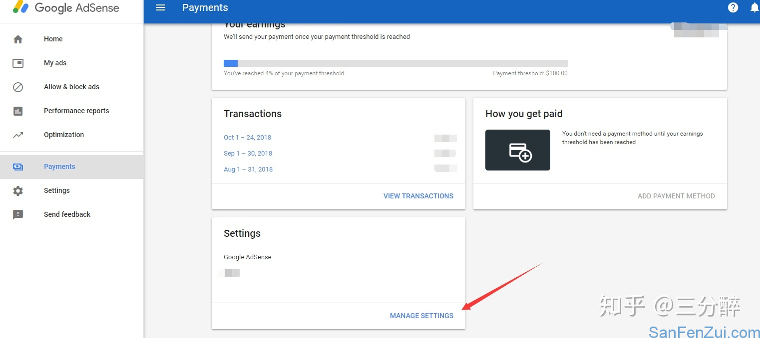Click the Transactions card heading
The image size is (760, 338).
[x=253, y=114]
